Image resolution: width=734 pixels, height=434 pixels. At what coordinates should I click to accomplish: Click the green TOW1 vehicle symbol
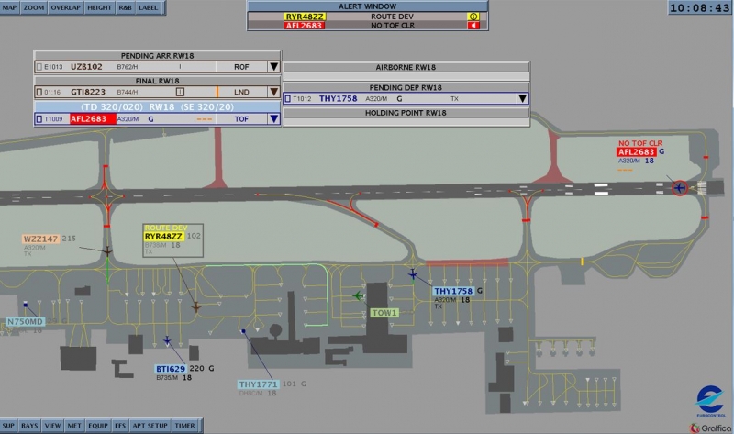coord(359,295)
